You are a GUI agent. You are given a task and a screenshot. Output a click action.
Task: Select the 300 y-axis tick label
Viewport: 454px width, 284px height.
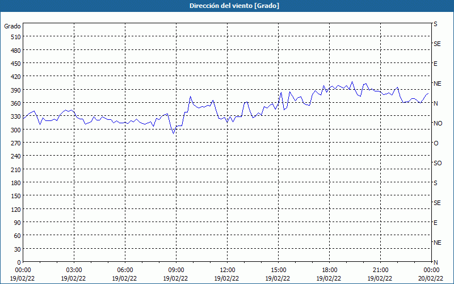[16, 130]
